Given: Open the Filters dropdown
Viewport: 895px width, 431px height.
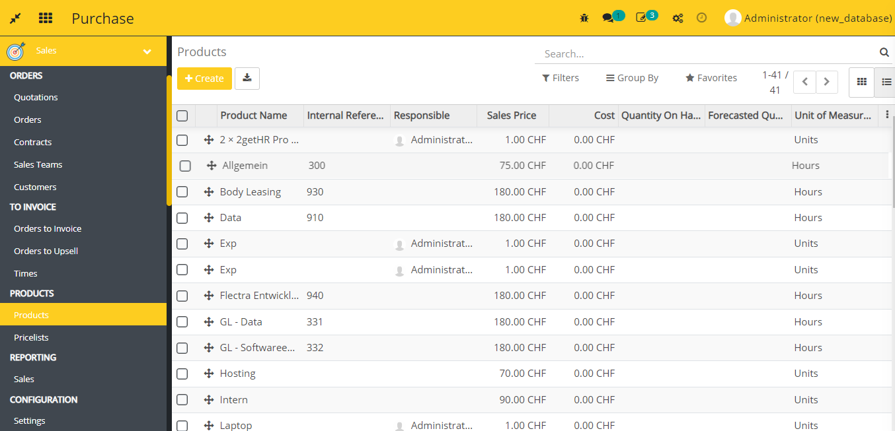Looking at the screenshot, I should click(x=561, y=78).
